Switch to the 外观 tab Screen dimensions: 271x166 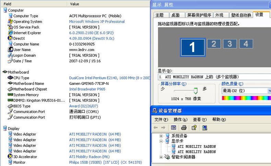221,15
